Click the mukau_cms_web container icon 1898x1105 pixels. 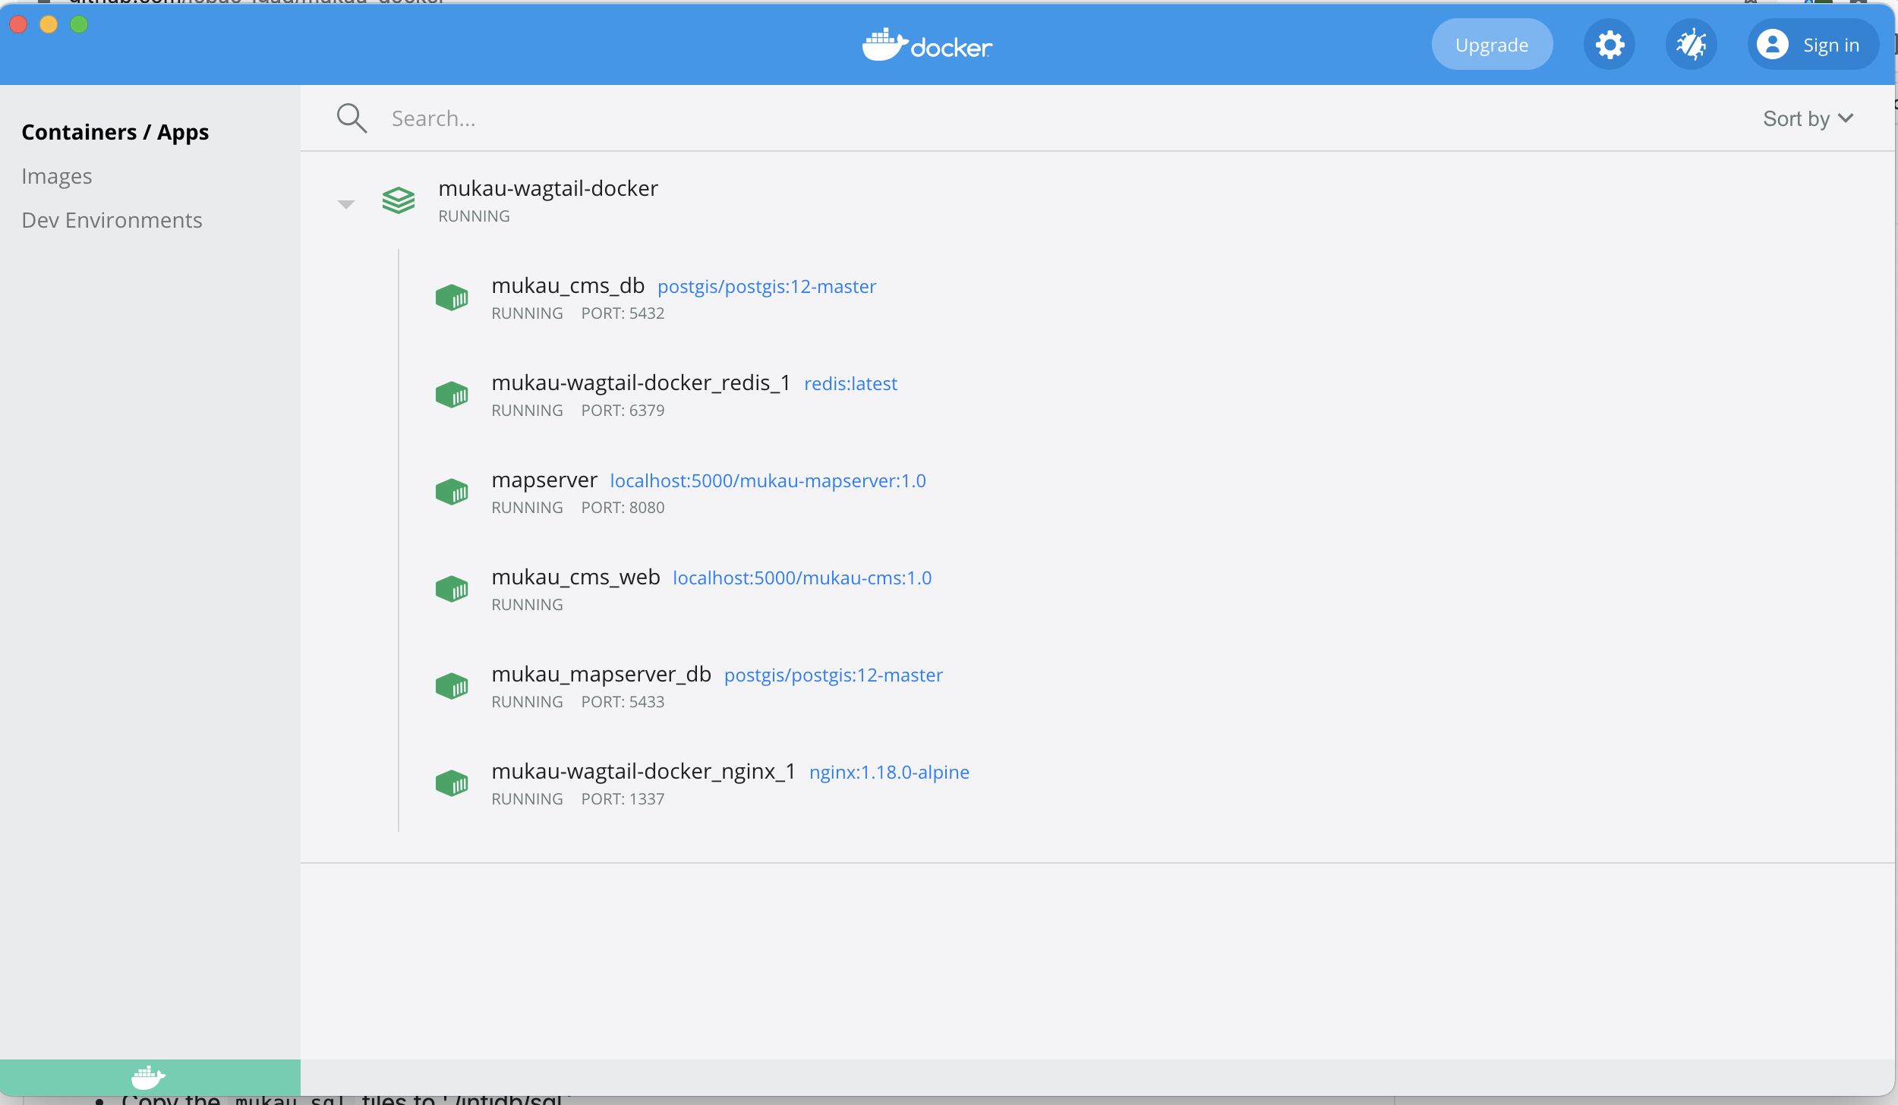(452, 589)
